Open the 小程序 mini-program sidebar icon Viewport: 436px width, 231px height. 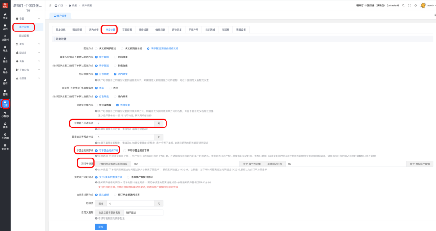click(5, 114)
